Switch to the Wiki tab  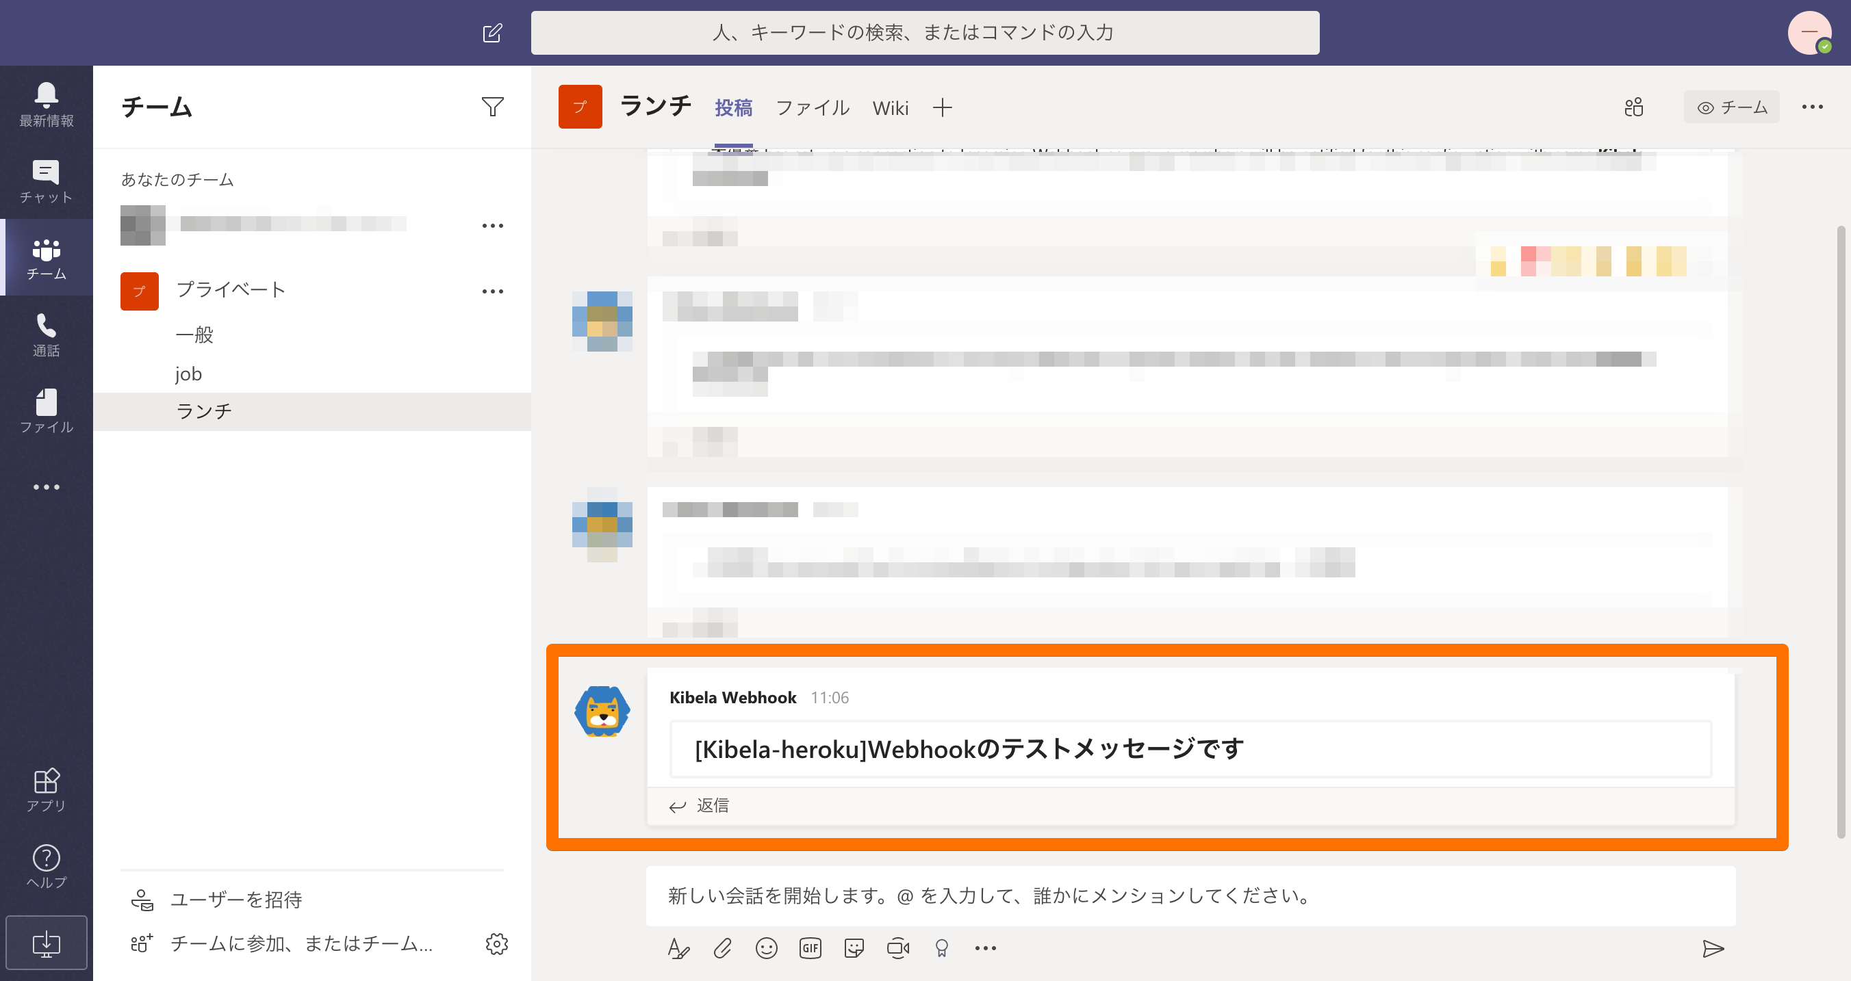pos(890,107)
